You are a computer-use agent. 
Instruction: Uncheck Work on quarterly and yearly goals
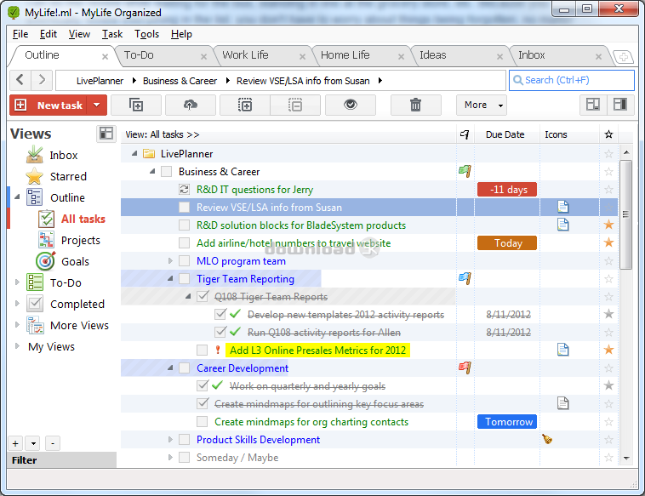[202, 385]
